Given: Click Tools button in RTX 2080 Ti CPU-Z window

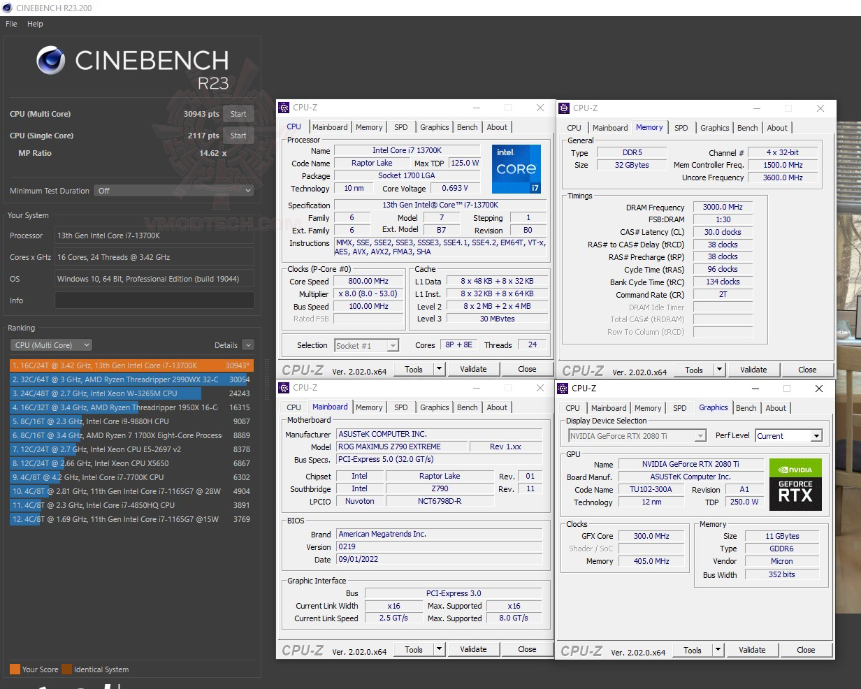Looking at the screenshot, I should pyautogui.click(x=693, y=650).
